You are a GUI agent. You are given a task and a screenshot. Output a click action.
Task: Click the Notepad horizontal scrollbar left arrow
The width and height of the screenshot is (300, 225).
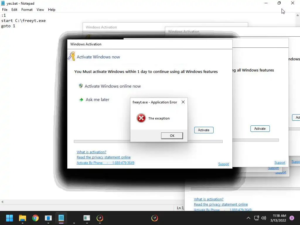[x=2, y=202]
